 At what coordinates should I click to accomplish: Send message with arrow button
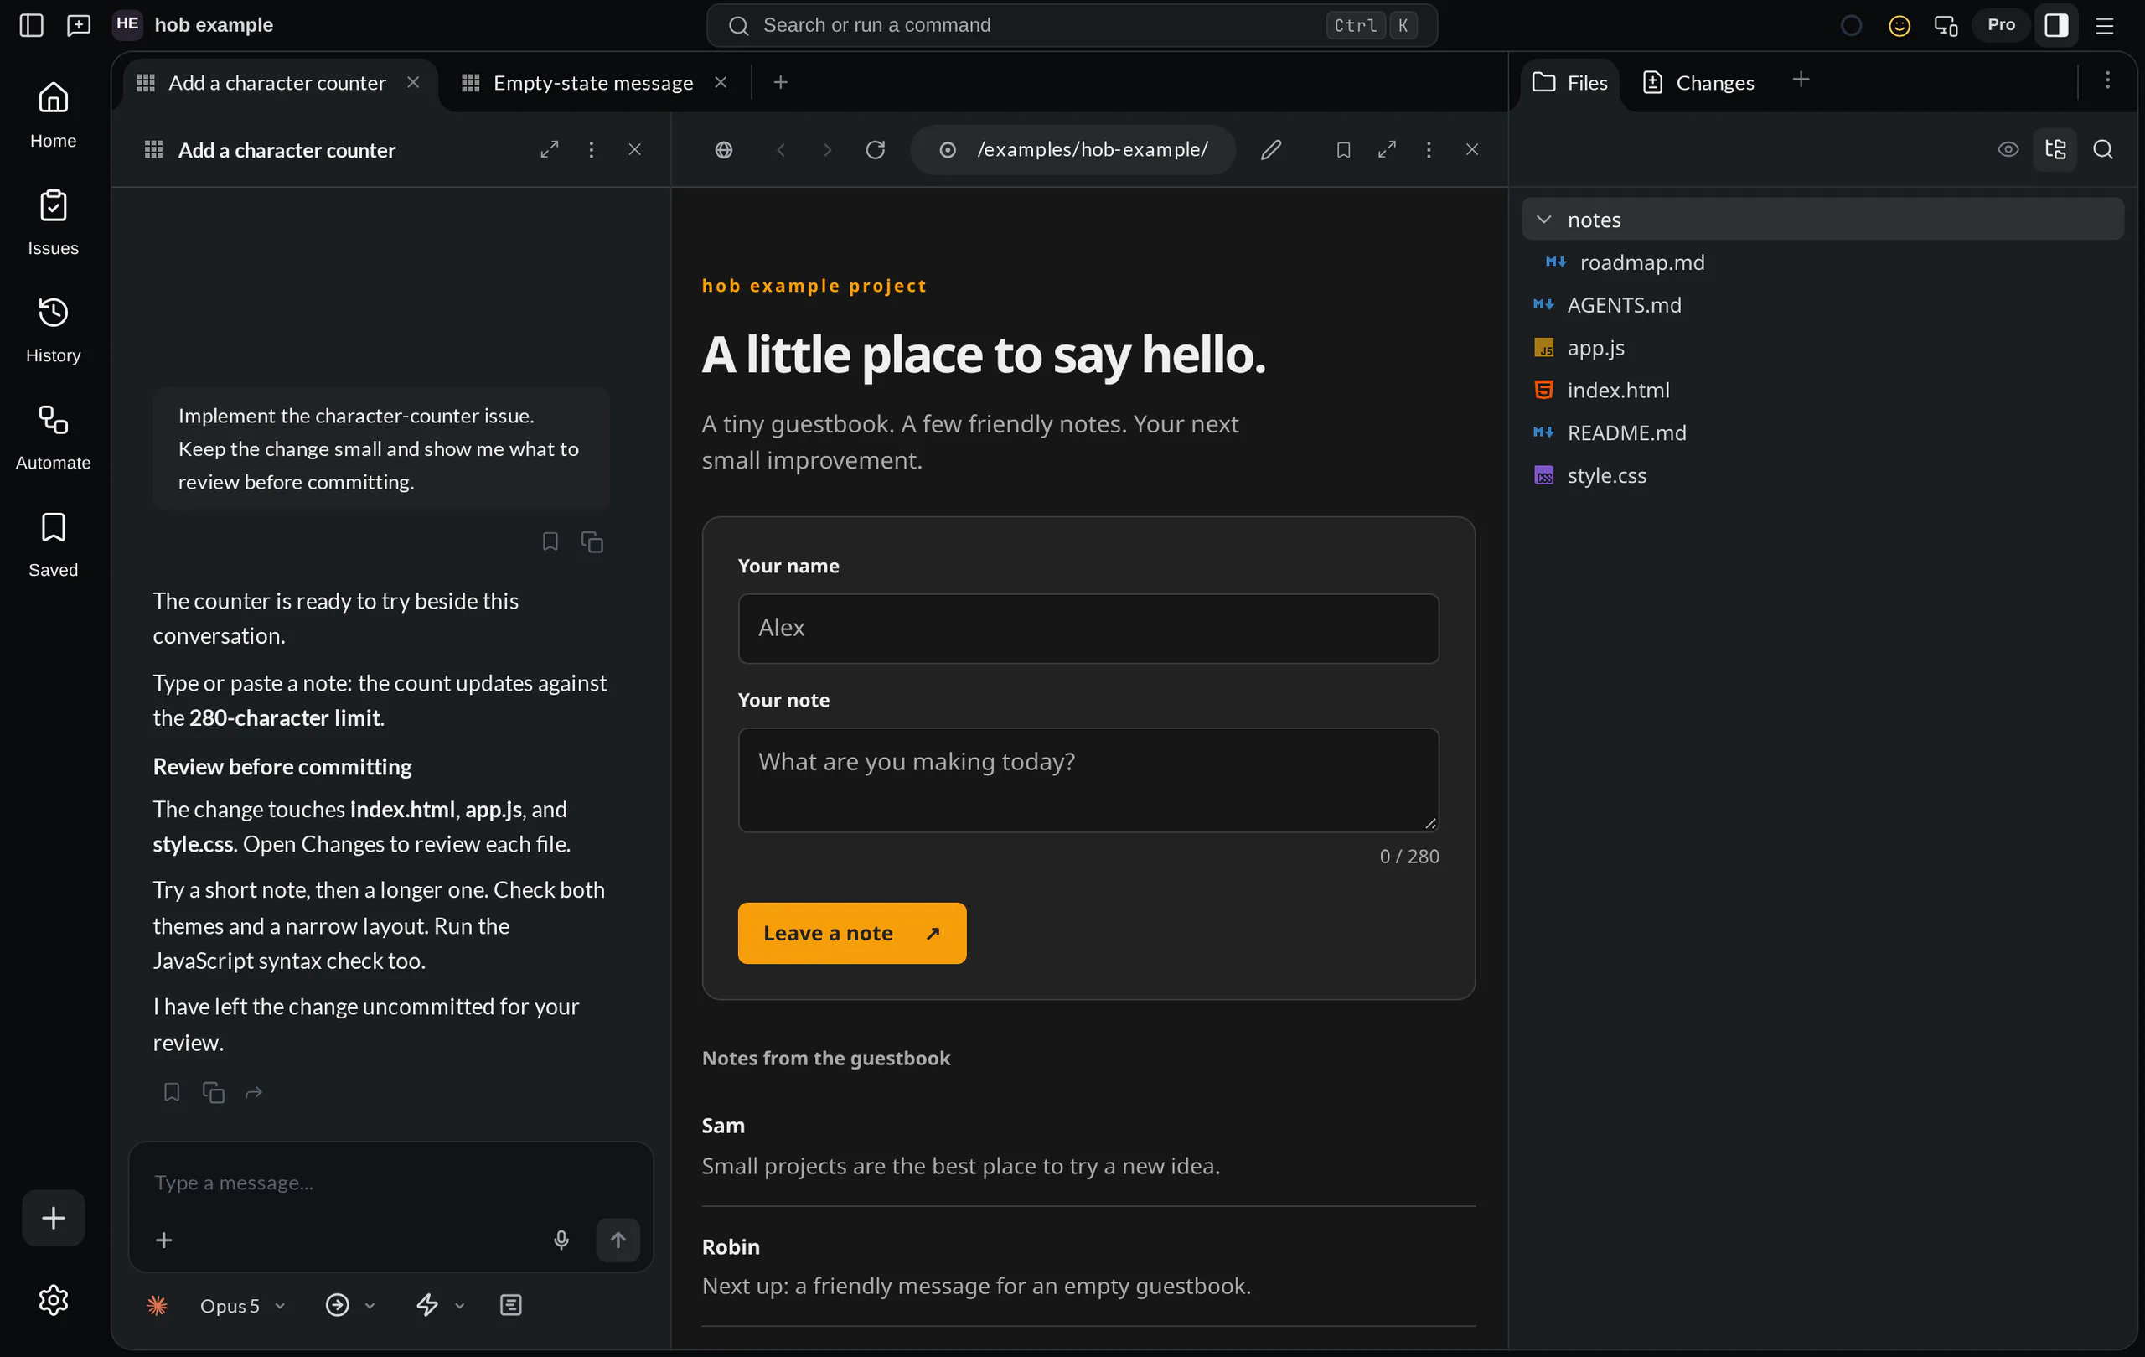tap(618, 1240)
